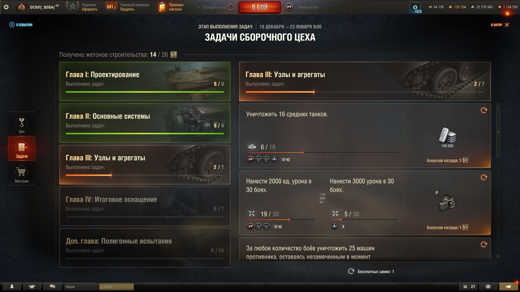The width and height of the screenshot is (520, 292).
Task: Start battle with В БОЙ button
Action: [260, 7]
